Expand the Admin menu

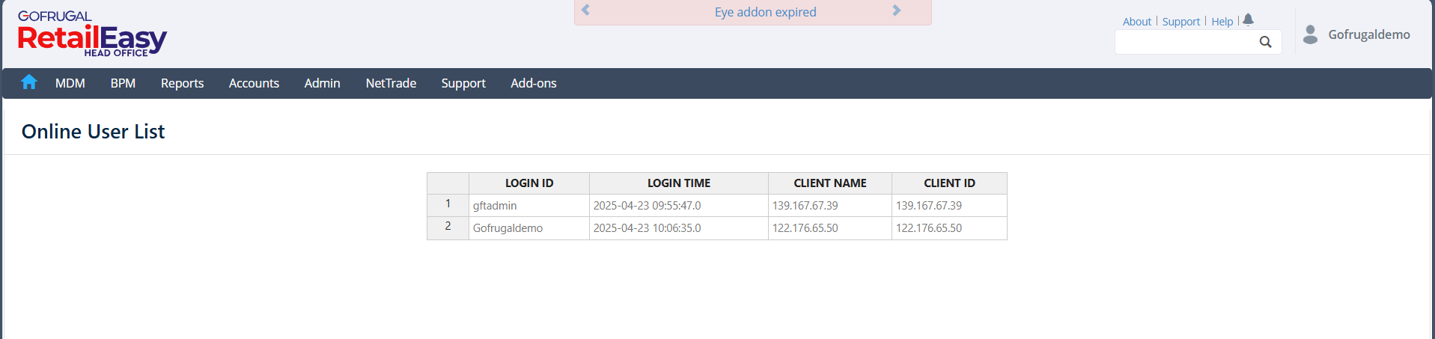322,83
